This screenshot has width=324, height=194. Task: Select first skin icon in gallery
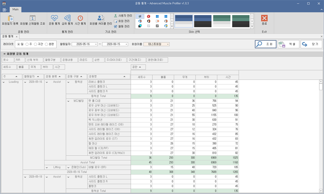click(140, 17)
